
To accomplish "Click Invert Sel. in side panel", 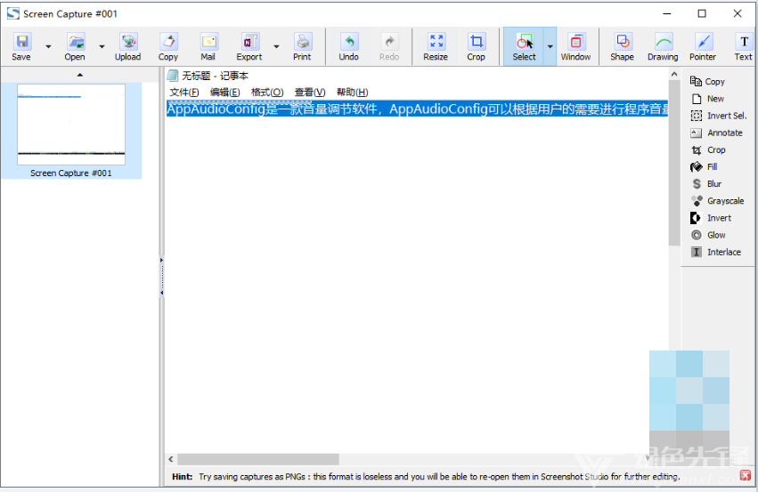I will tap(719, 116).
